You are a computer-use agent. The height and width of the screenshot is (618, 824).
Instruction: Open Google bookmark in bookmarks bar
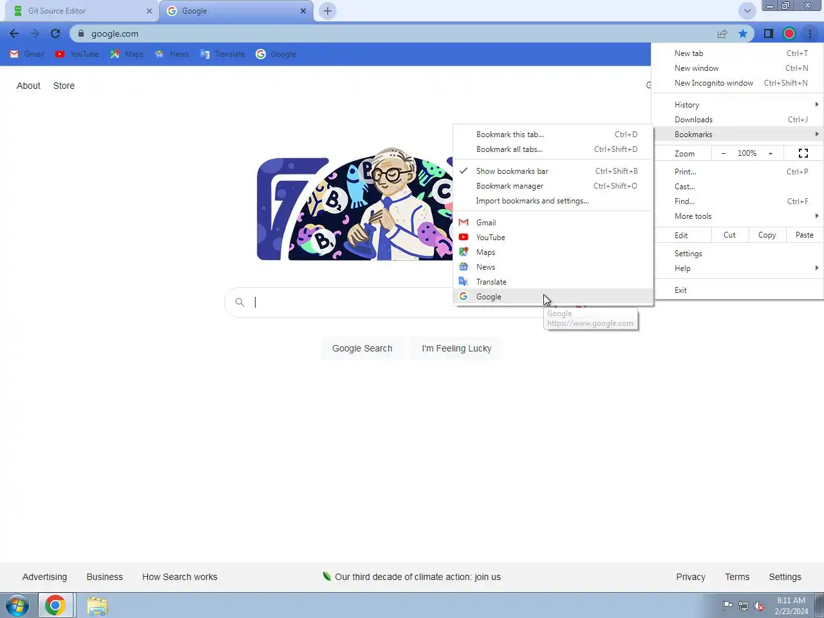(x=276, y=54)
